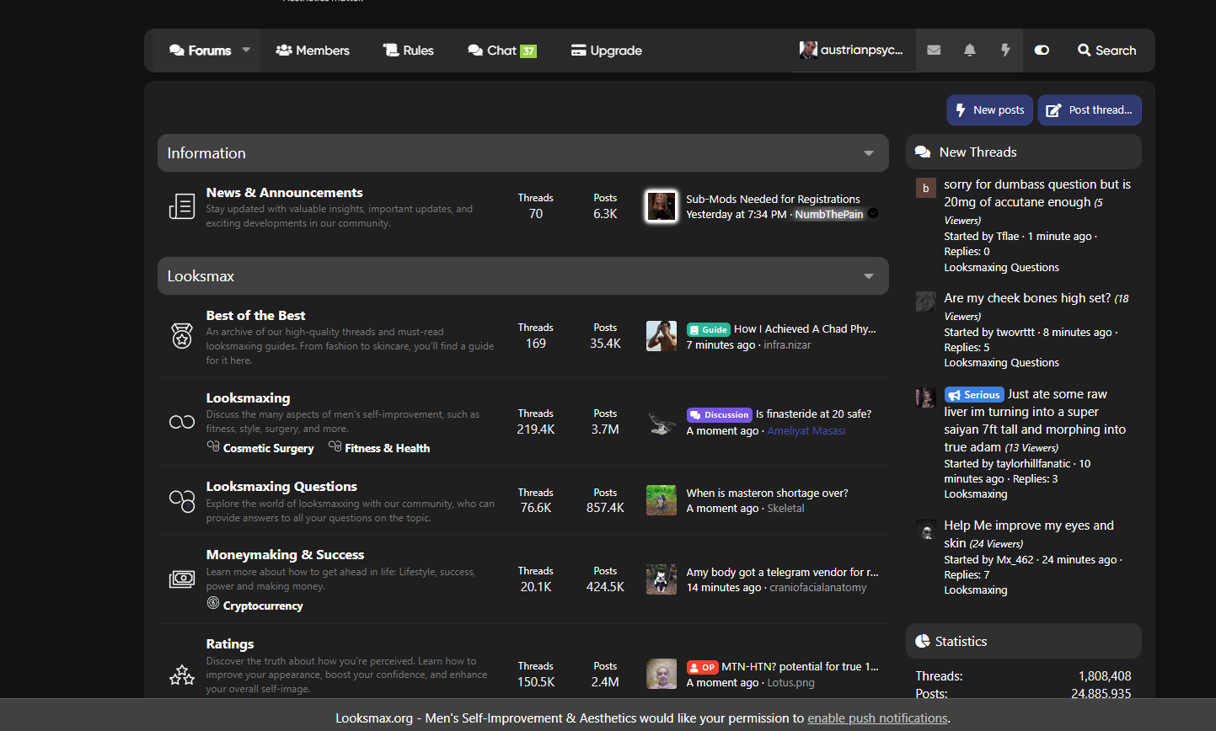Click the New posts button
This screenshot has width=1216, height=731.
[x=989, y=110]
